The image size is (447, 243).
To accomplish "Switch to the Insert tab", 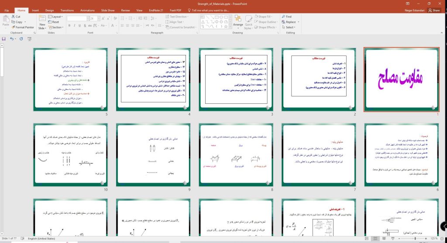I will pyautogui.click(x=35, y=10).
